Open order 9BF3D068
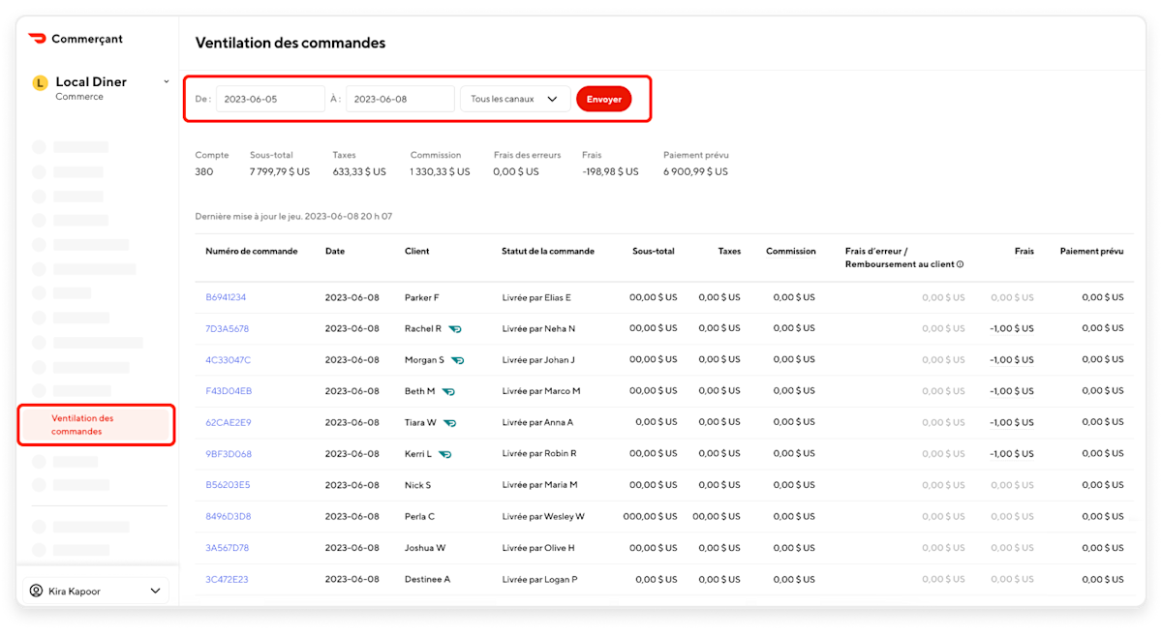This screenshot has height=639, width=1162. [x=229, y=454]
